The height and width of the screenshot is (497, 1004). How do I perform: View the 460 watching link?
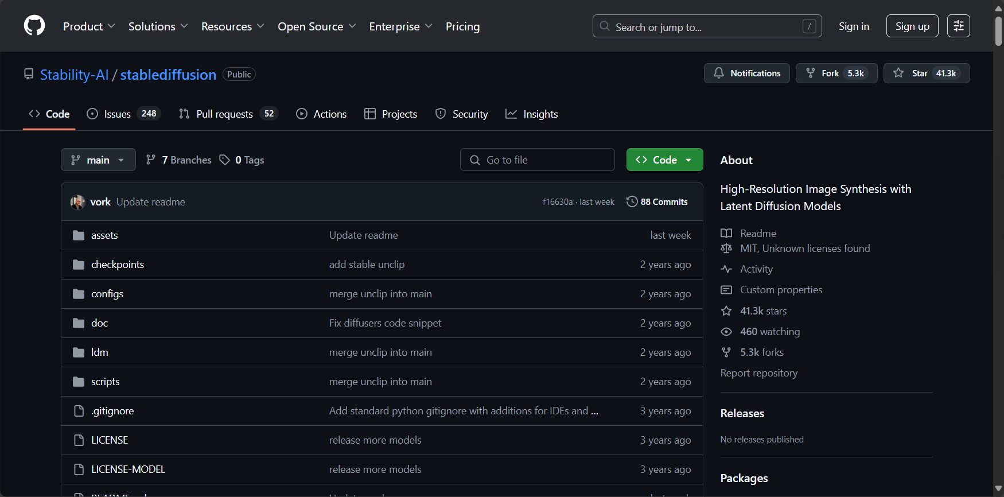click(x=760, y=332)
